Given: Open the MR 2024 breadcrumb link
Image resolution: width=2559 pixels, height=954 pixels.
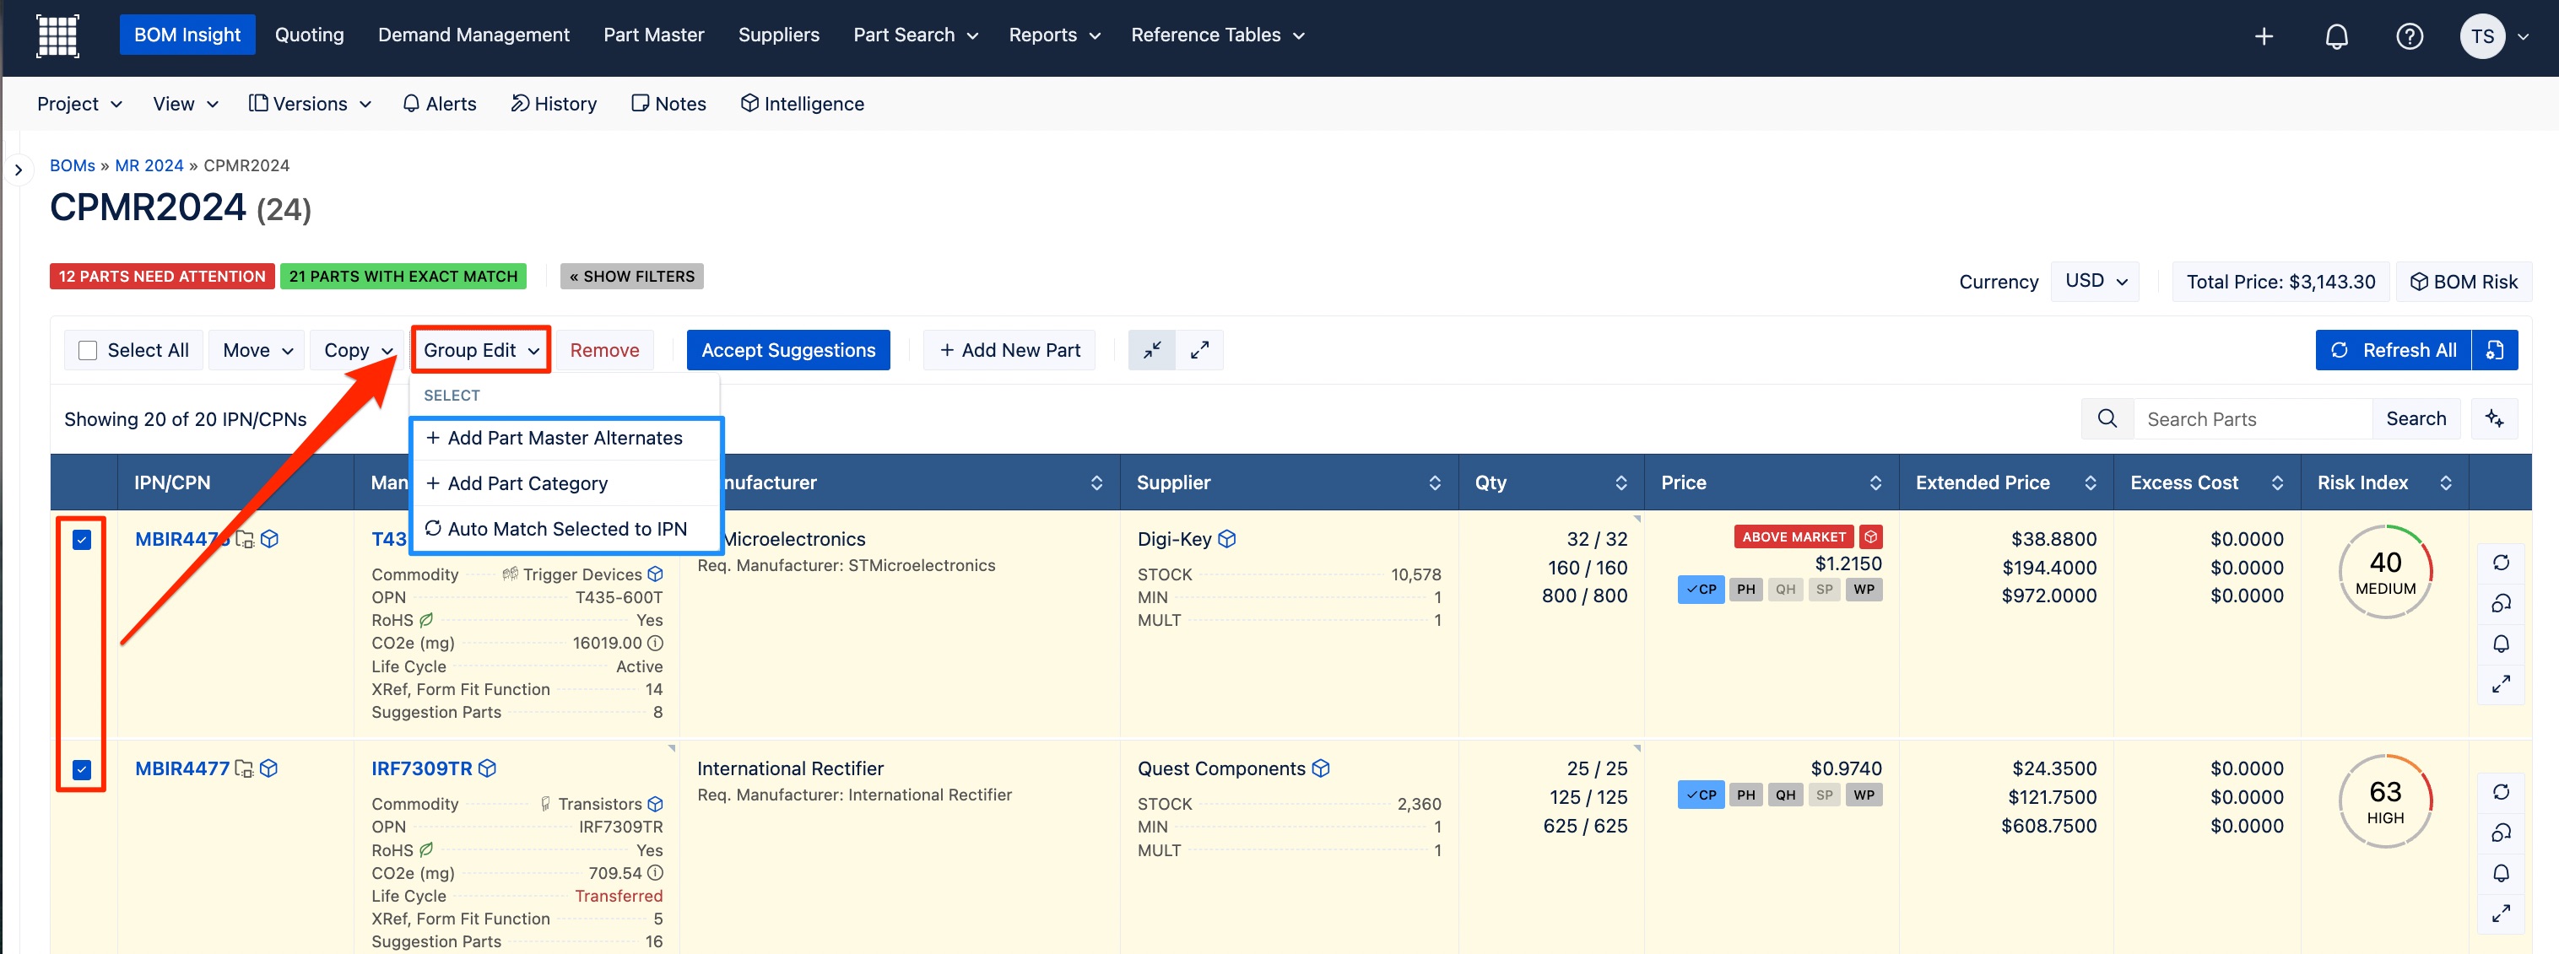Looking at the screenshot, I should [x=149, y=166].
